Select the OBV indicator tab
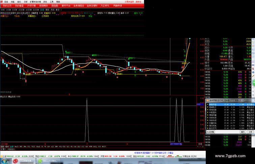Viewport: 255px width, 164px height. [x=49, y=146]
